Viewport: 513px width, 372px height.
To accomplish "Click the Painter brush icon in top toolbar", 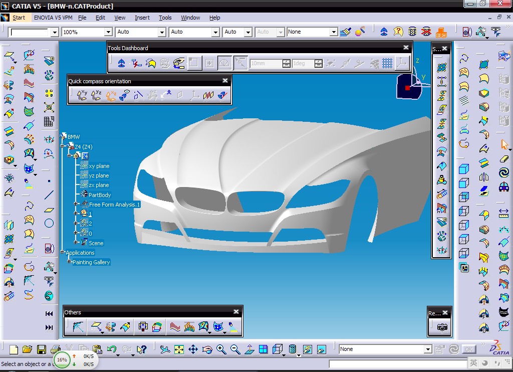I will pos(346,32).
